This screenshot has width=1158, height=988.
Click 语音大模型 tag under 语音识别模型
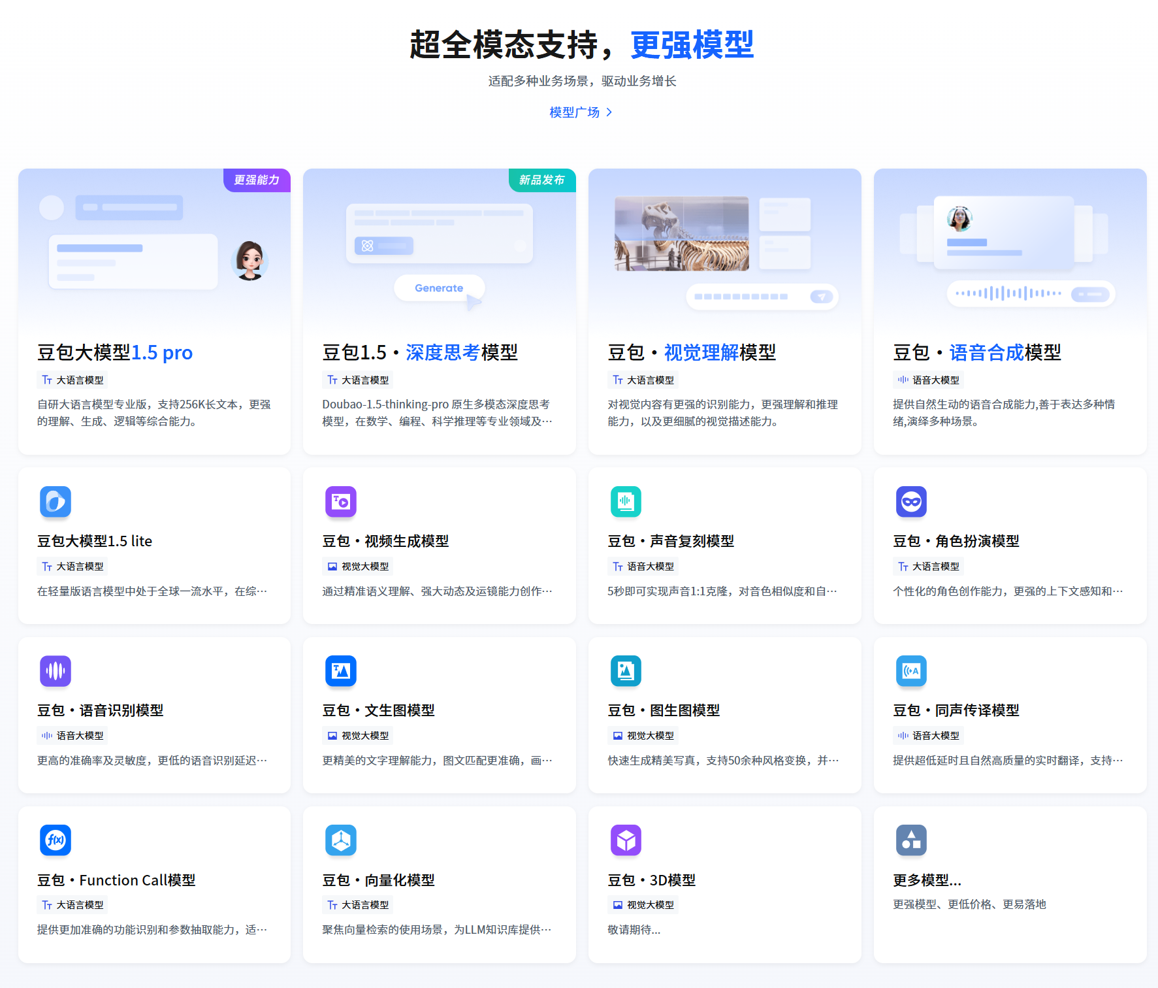point(72,736)
